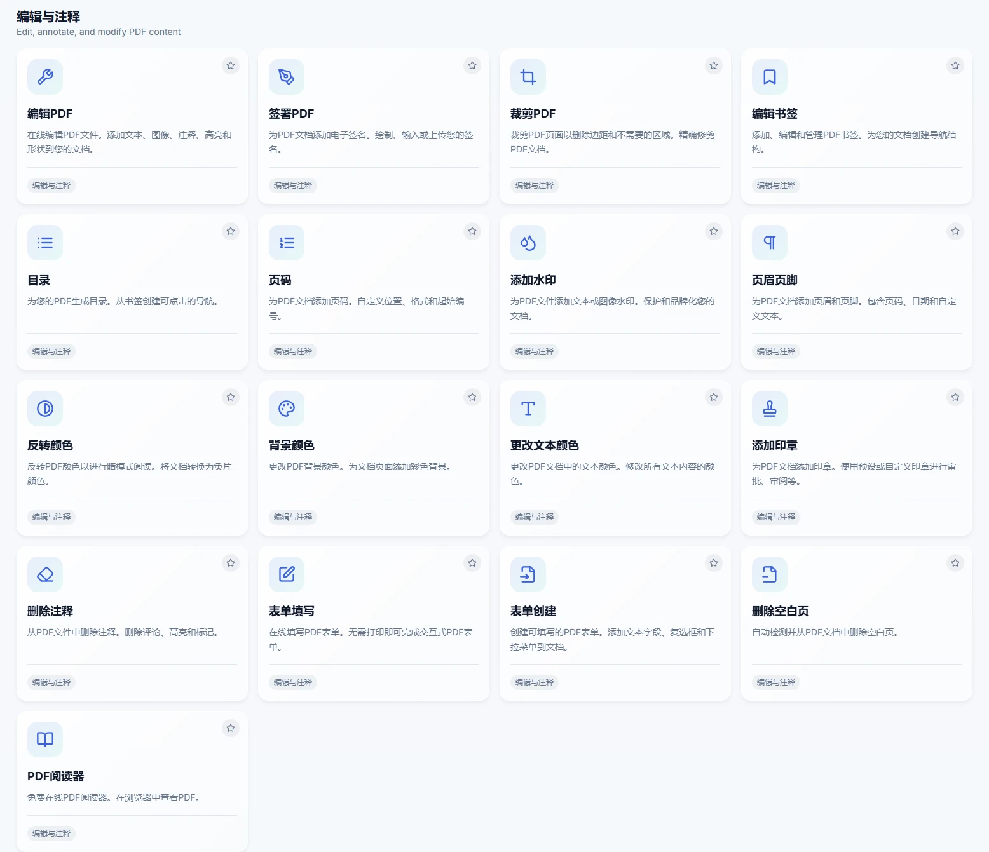The image size is (989, 852).
Task: Click the wrench icon for 编辑PDF
Action: coord(45,77)
